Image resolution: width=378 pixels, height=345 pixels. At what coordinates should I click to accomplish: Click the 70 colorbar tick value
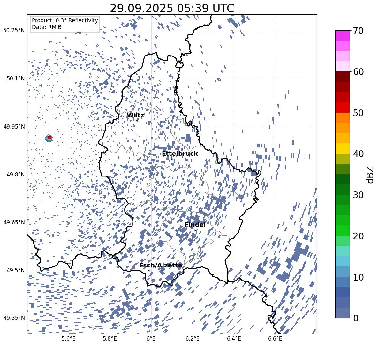[358, 31]
